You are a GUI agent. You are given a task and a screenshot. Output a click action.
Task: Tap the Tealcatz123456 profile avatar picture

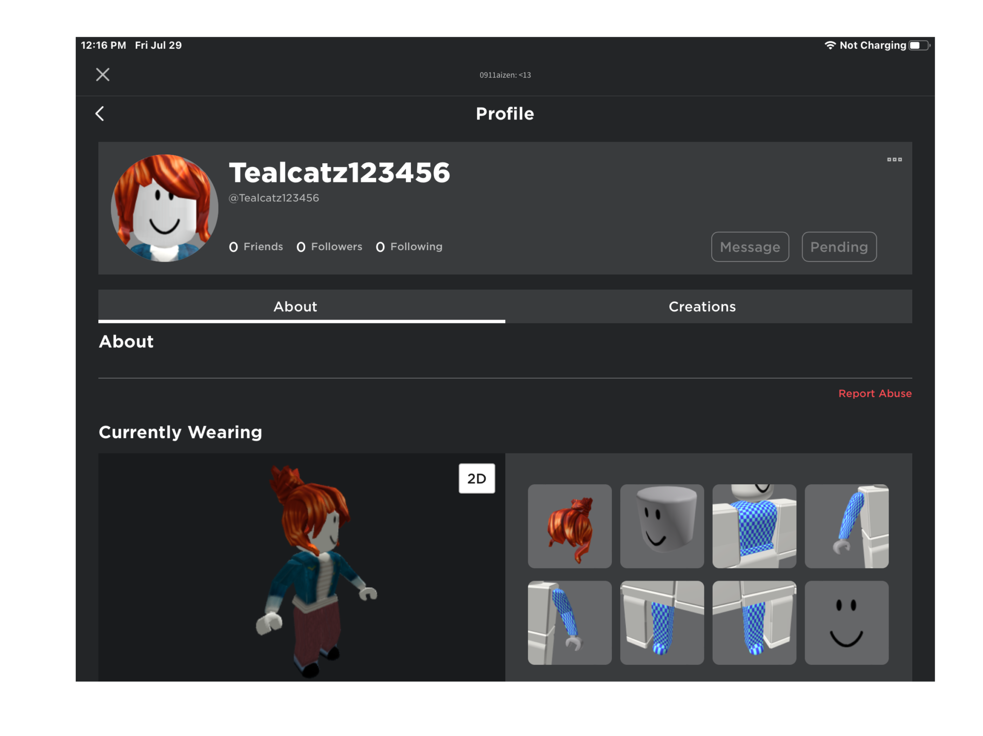tap(164, 208)
